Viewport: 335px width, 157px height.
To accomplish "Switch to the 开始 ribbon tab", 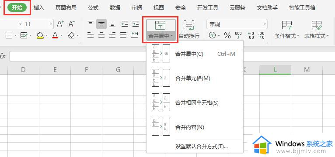I will click(x=17, y=8).
